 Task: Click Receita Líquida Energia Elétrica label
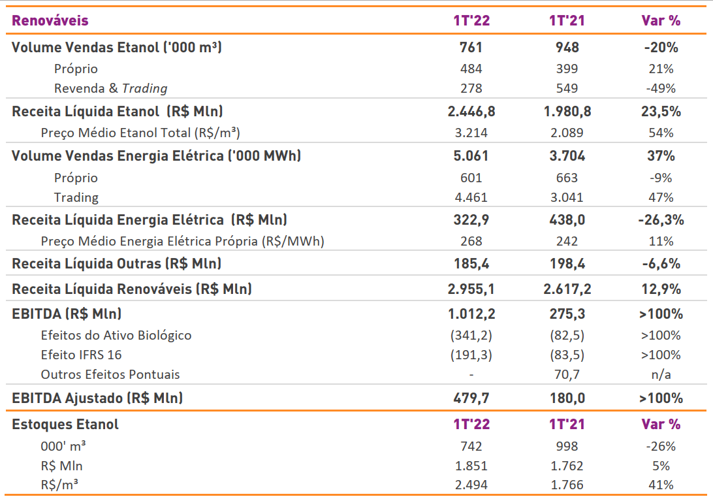pyautogui.click(x=149, y=220)
